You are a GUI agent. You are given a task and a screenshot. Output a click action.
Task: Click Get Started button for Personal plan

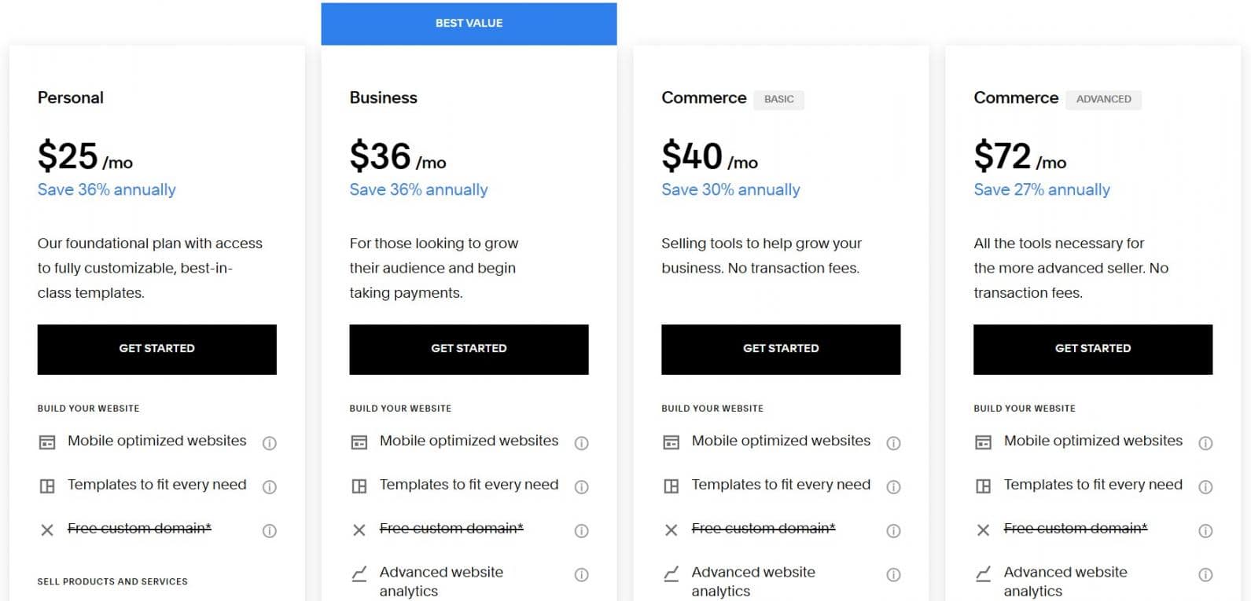[157, 349]
